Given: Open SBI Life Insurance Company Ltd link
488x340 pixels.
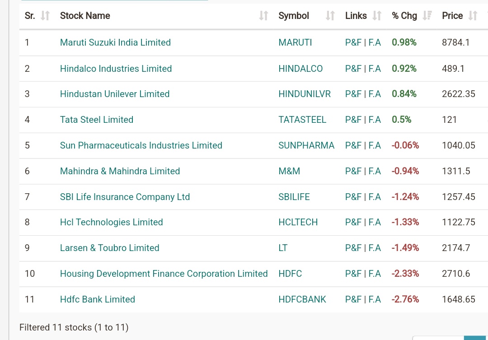Looking at the screenshot, I should click(x=125, y=197).
